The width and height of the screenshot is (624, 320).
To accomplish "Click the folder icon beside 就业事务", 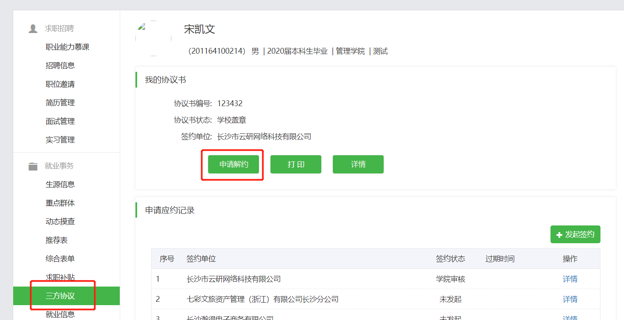I will [x=33, y=166].
